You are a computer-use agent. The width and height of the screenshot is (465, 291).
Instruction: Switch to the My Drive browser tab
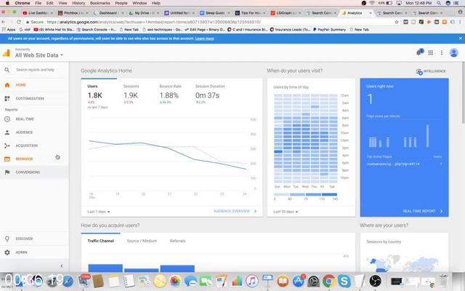pyautogui.click(x=144, y=13)
